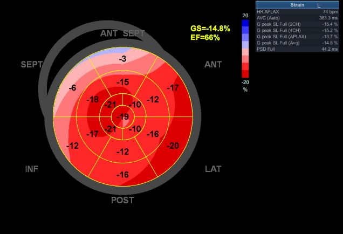Select the AVC (Auto) row

click(298, 18)
